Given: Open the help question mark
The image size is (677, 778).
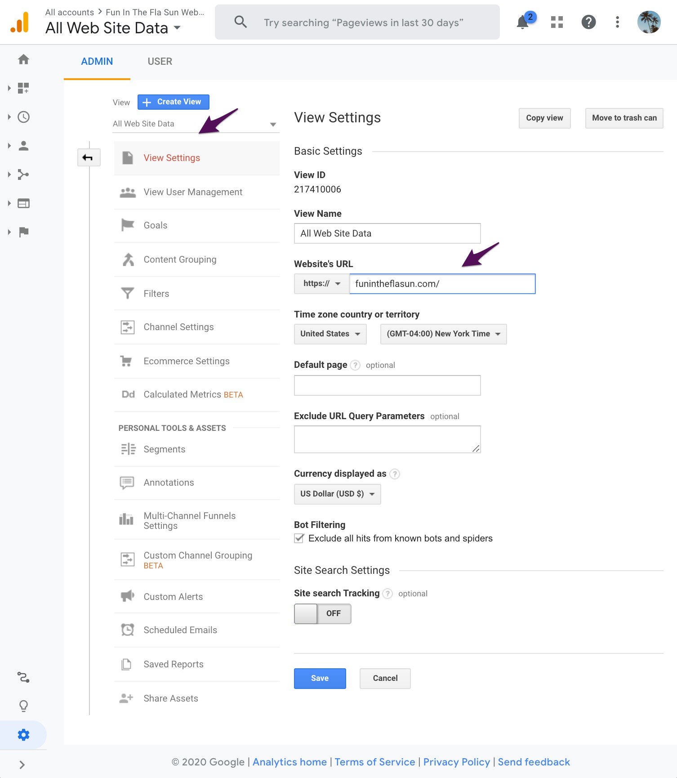Looking at the screenshot, I should 588,22.
